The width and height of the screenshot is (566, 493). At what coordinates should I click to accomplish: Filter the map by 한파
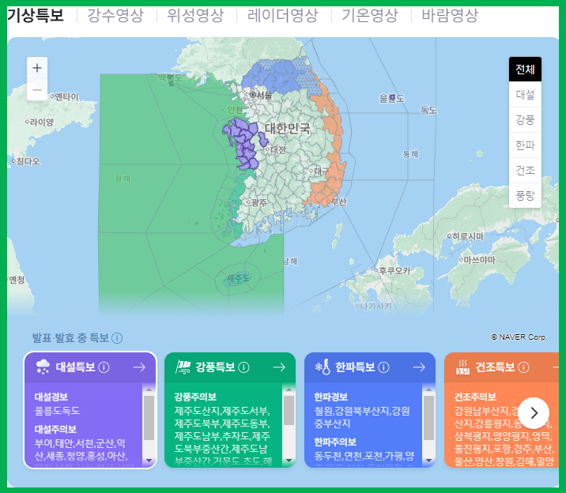[x=525, y=145]
